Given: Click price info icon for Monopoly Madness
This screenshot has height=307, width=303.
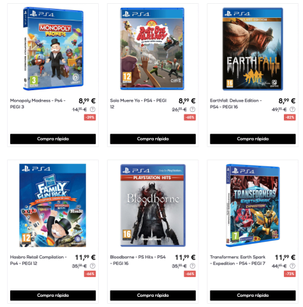Looking at the screenshot, I should coord(92,109).
